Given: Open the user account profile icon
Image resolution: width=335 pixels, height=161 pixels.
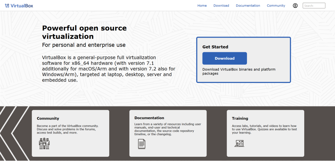Looking at the screenshot, I should click(295, 6).
